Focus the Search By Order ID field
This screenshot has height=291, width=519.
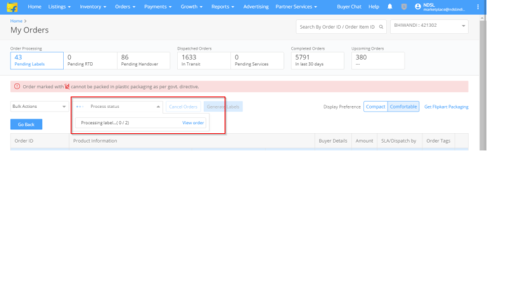click(341, 27)
